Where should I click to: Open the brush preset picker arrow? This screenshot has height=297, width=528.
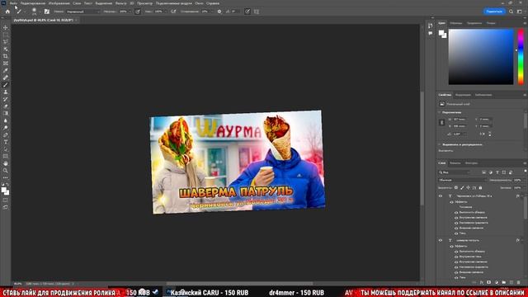(x=40, y=12)
